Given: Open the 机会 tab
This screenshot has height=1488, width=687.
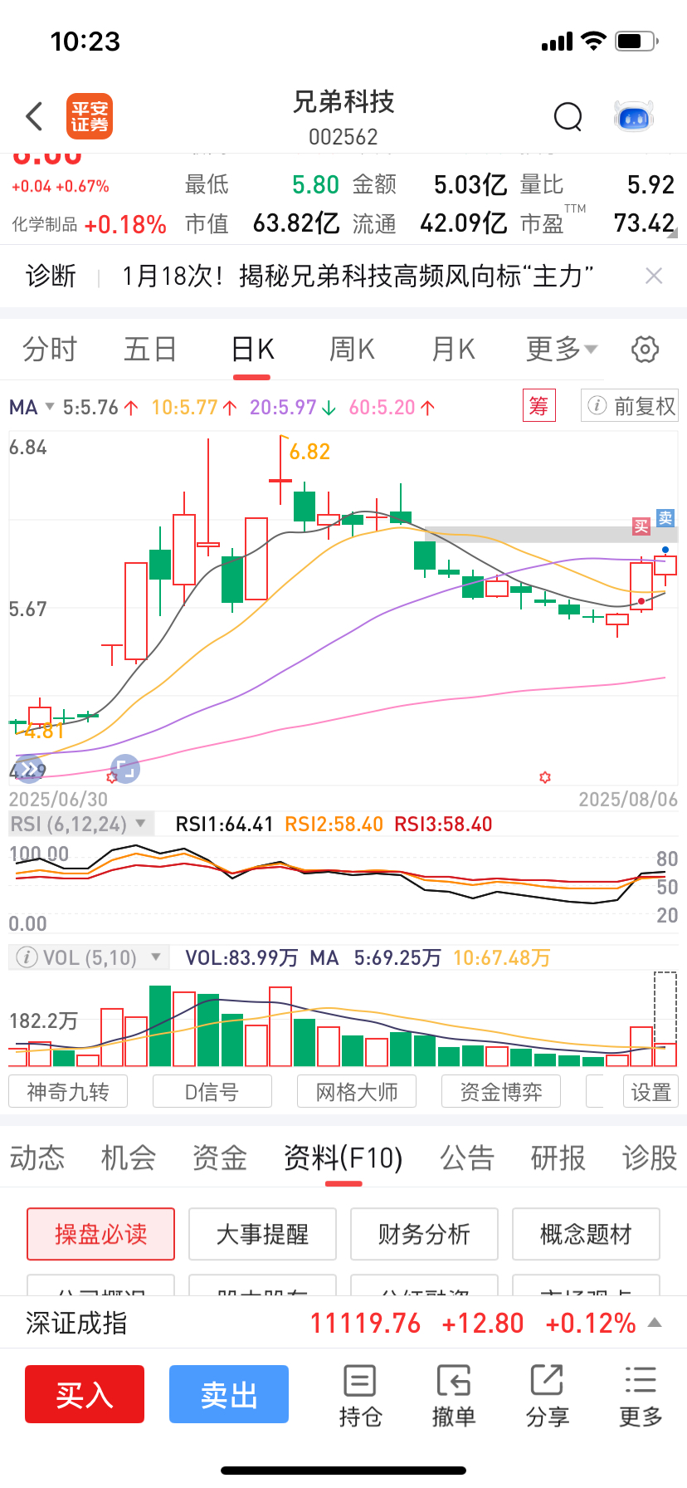Looking at the screenshot, I should [x=129, y=1158].
